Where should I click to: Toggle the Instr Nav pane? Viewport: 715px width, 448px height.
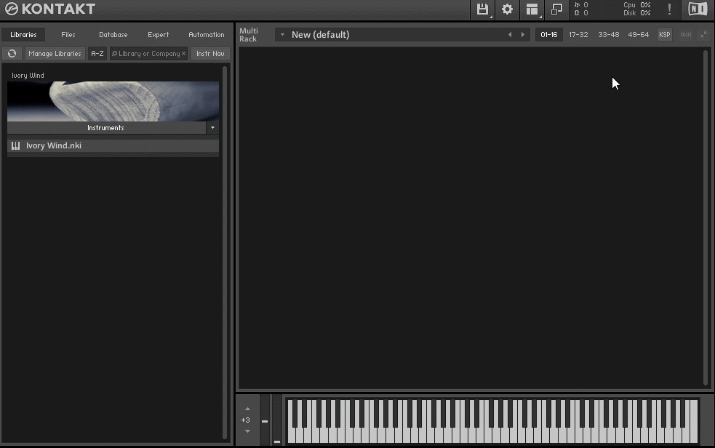tap(210, 53)
